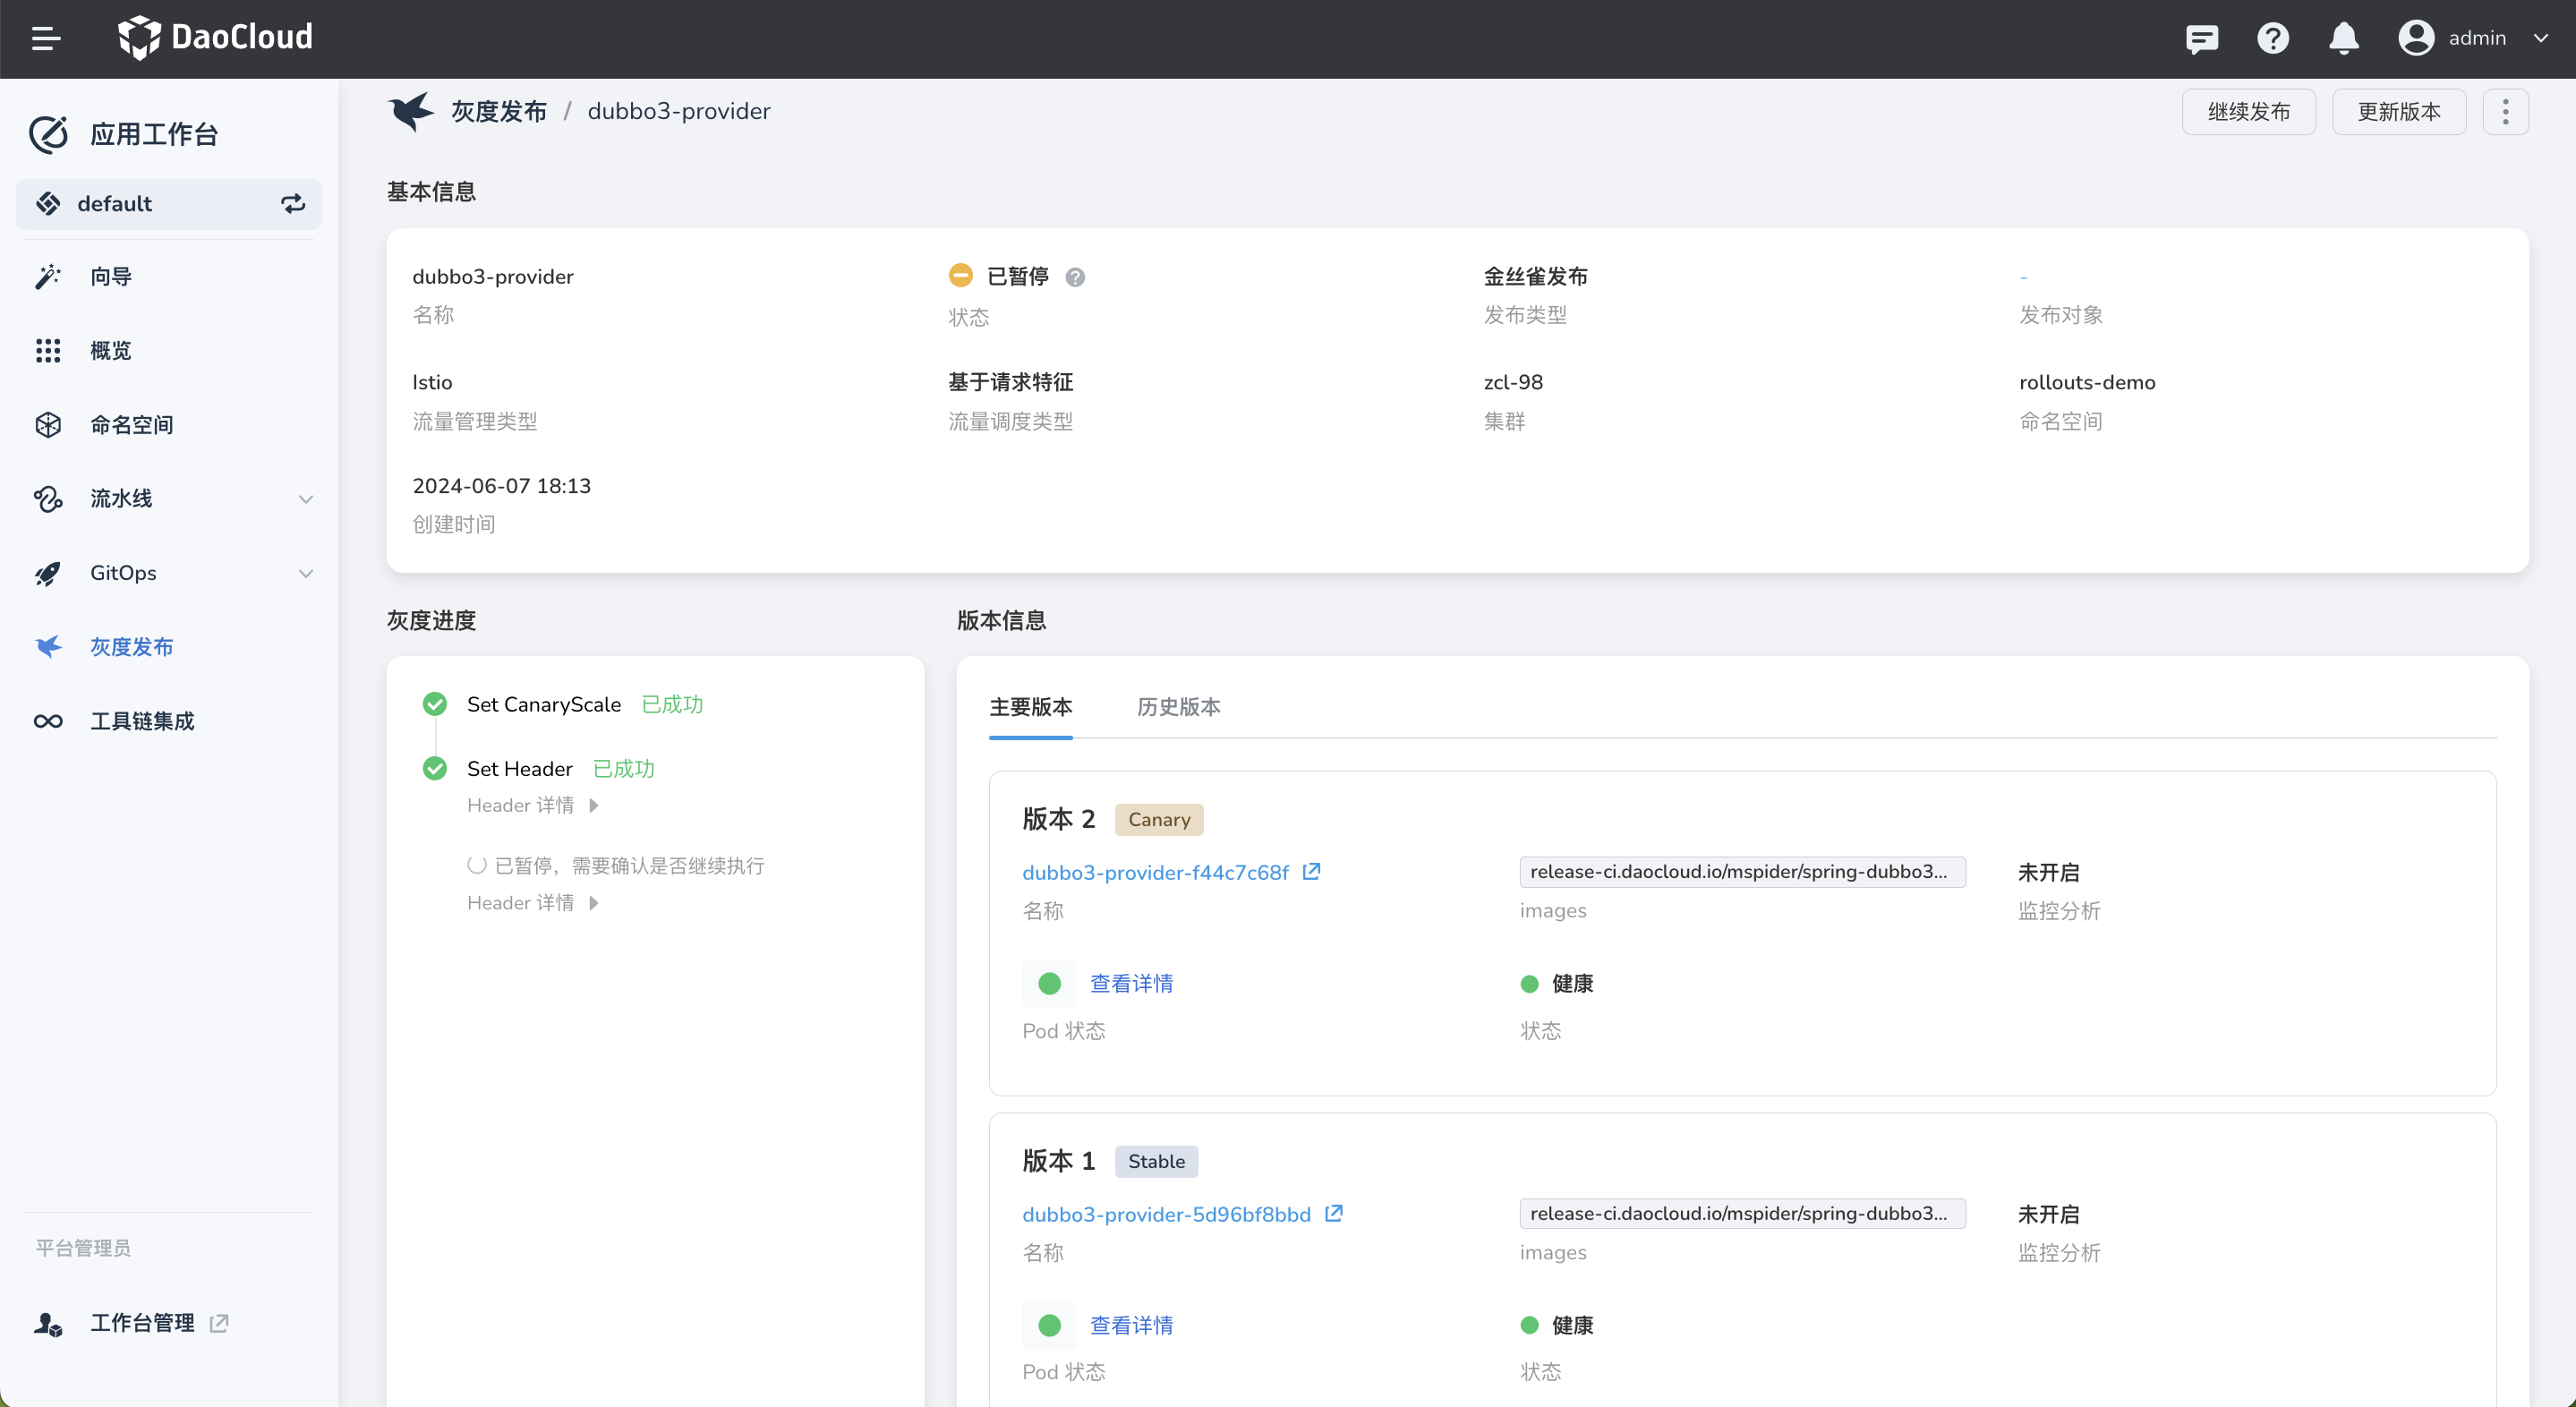Viewport: 2576px width, 1407px height.
Task: Switch to the 历史版本 tab
Action: click(1178, 707)
